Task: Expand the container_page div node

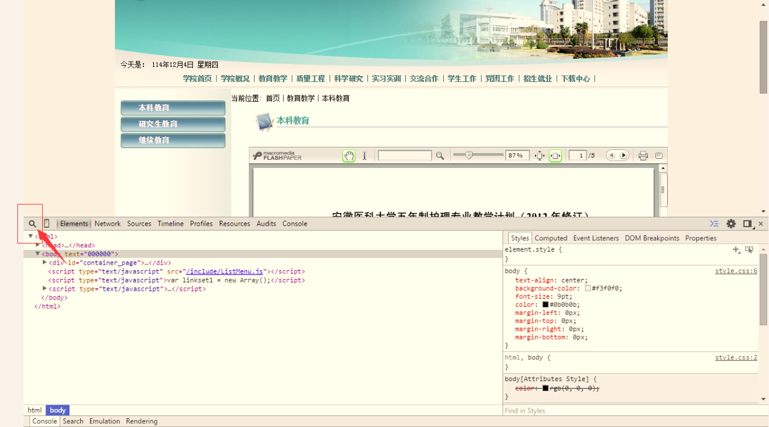Action: 45,263
